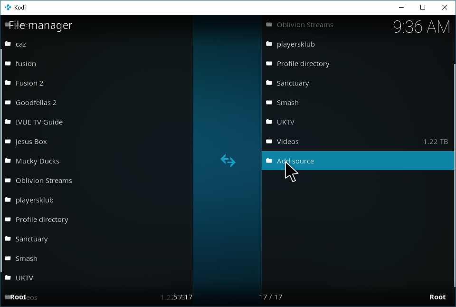Open the Mucky Ducks label

click(38, 161)
